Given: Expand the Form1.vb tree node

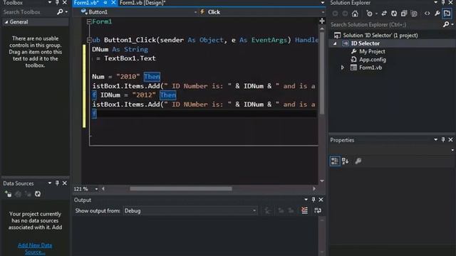Looking at the screenshot, I should [342, 68].
